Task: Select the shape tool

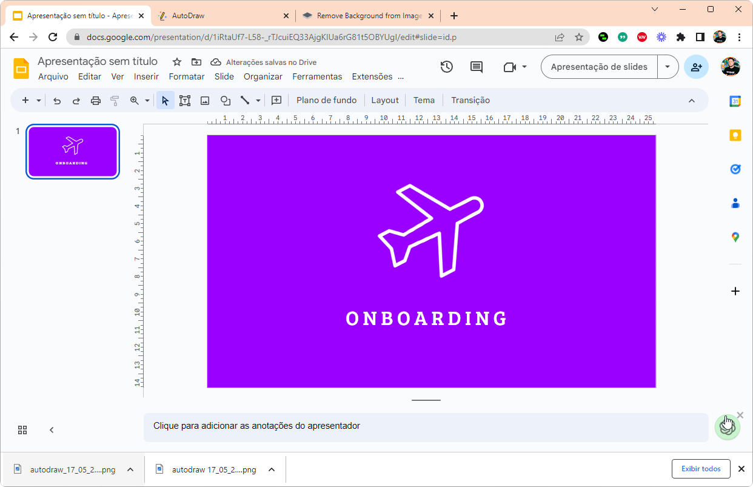Action: (x=226, y=101)
